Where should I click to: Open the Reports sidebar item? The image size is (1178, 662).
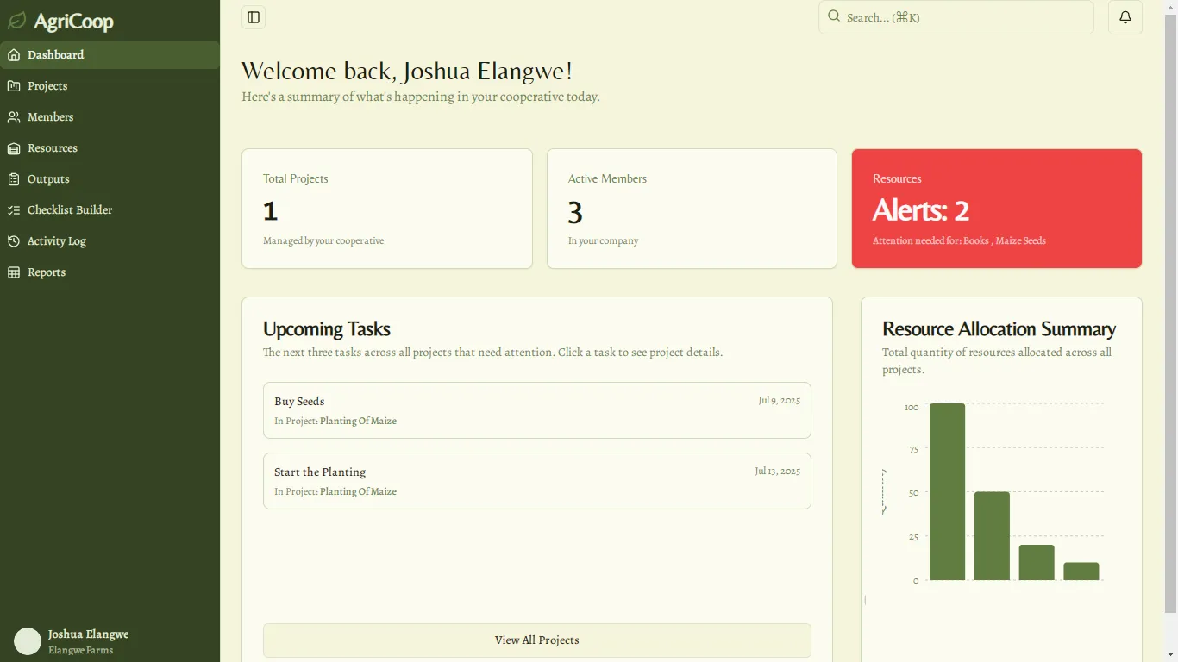pyautogui.click(x=110, y=272)
